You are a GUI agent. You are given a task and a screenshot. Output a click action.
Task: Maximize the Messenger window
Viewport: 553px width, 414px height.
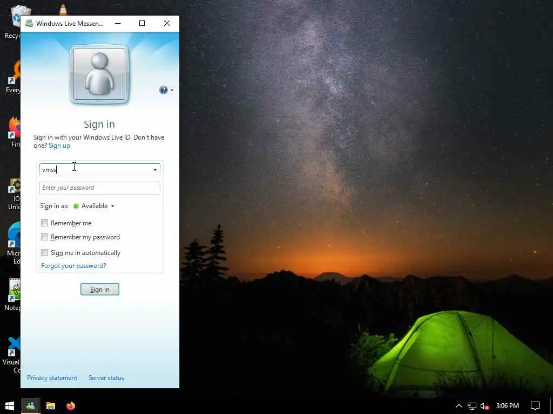[x=142, y=23]
